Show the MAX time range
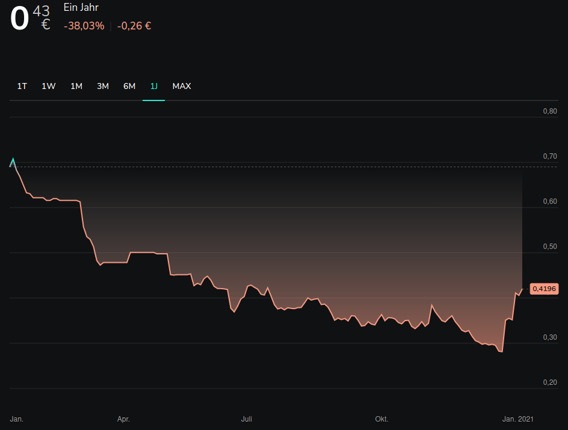Screen dimensions: 568x430 182,86
